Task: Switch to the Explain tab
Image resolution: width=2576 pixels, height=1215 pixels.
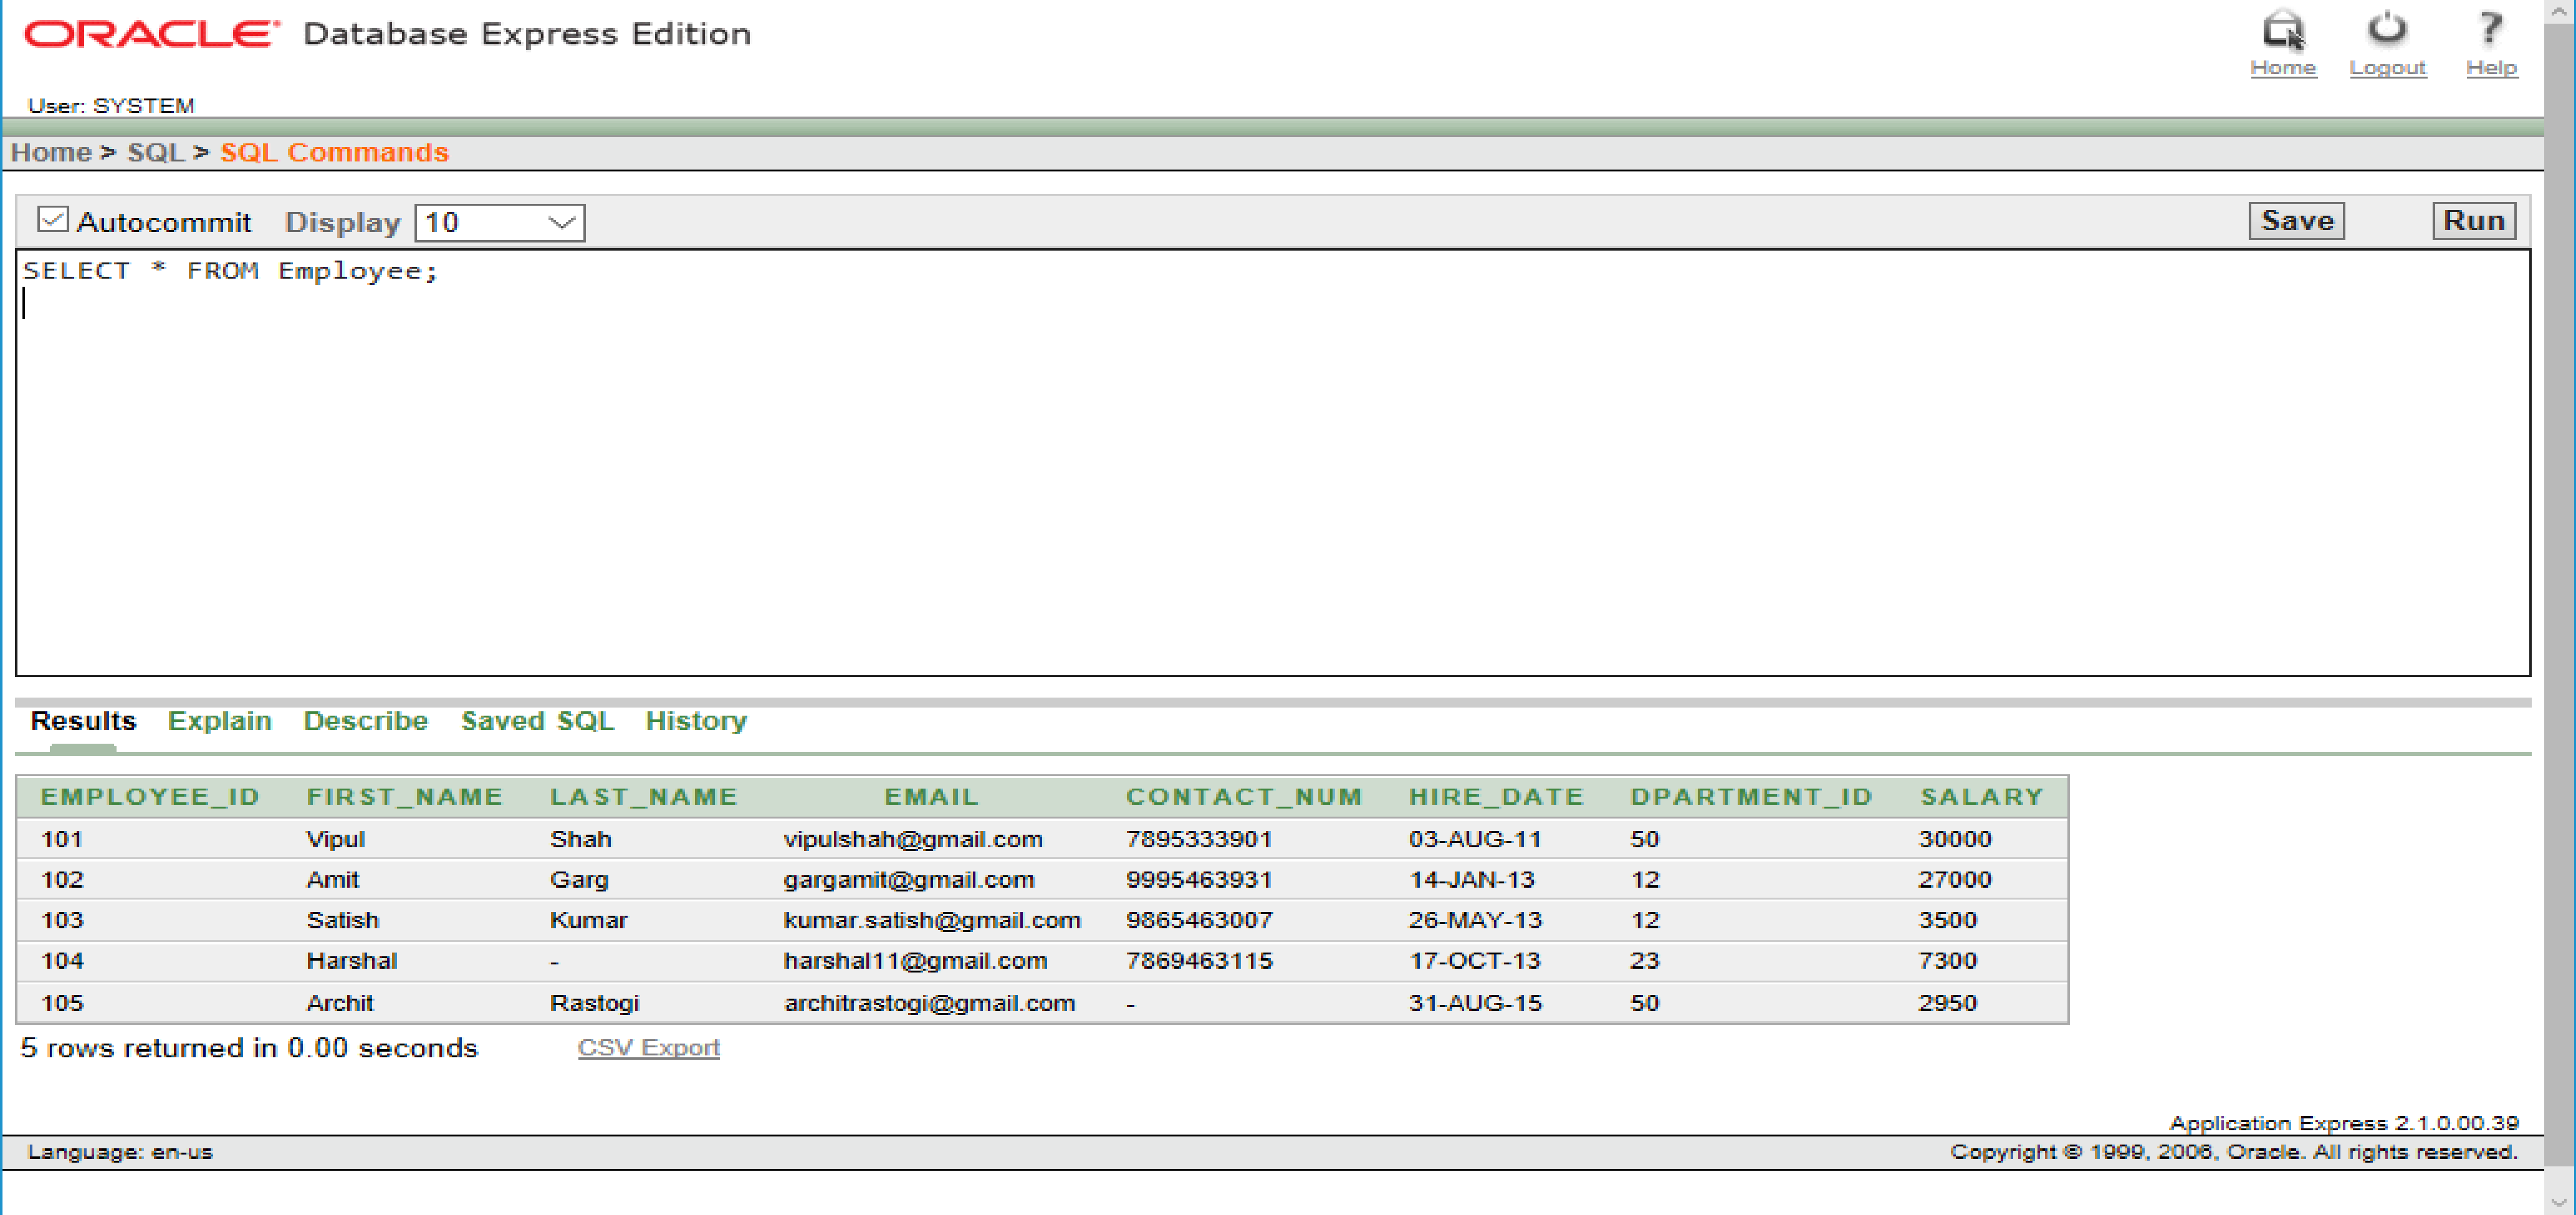Action: 219,721
